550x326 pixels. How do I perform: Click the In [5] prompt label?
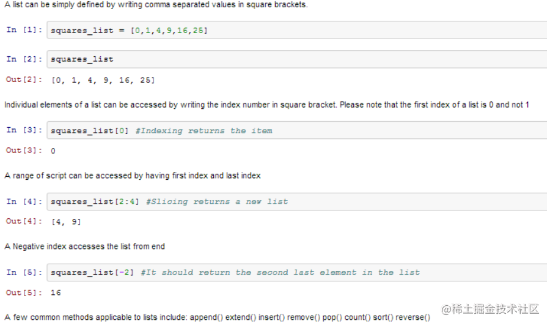[24, 272]
